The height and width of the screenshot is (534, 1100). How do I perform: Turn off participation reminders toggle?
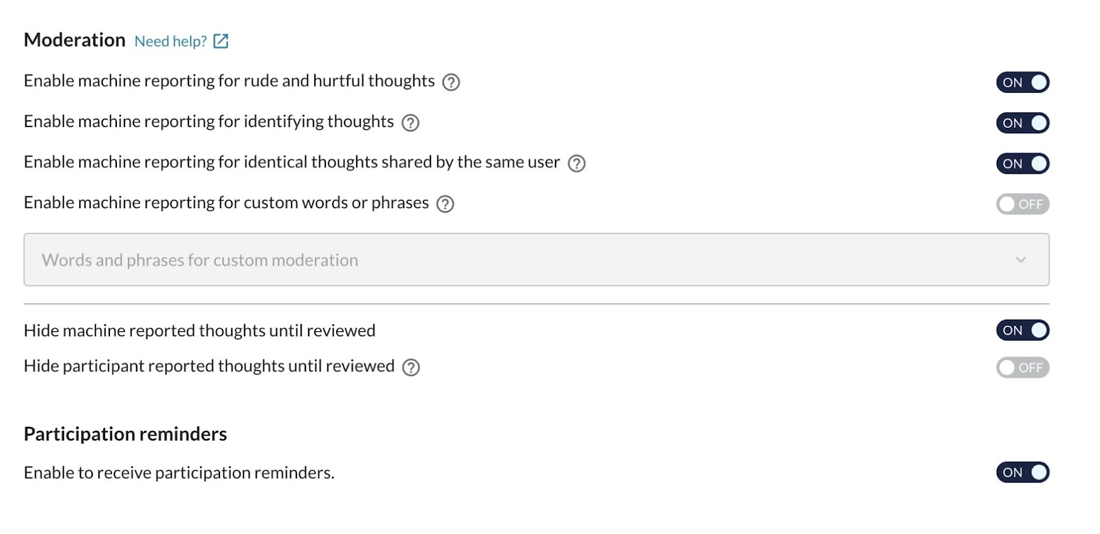(x=1022, y=473)
